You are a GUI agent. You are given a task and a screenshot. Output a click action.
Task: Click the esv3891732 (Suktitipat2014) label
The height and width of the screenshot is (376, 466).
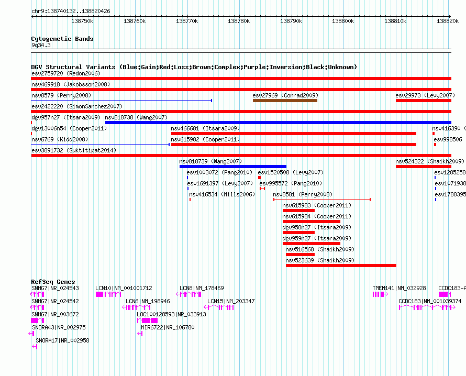tap(74, 150)
